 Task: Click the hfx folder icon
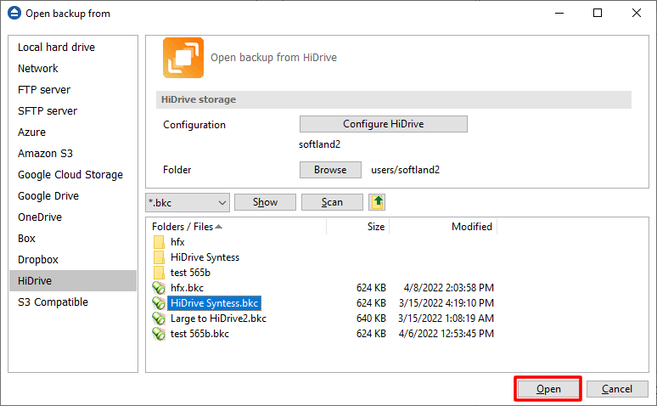pyautogui.click(x=159, y=242)
